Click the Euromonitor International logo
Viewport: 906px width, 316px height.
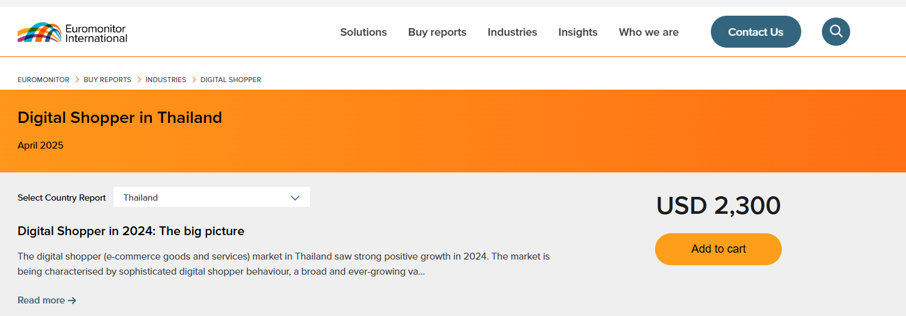72,33
